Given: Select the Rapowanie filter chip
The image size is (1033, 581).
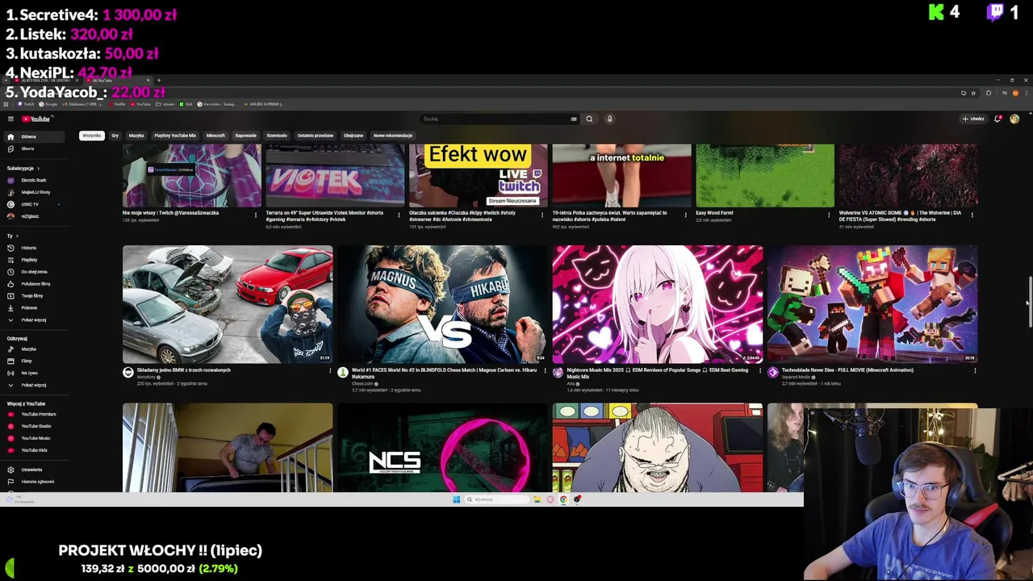Looking at the screenshot, I should 245,136.
